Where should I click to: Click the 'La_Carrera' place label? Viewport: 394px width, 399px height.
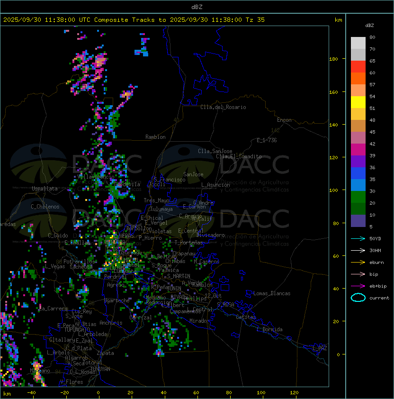click(53, 308)
